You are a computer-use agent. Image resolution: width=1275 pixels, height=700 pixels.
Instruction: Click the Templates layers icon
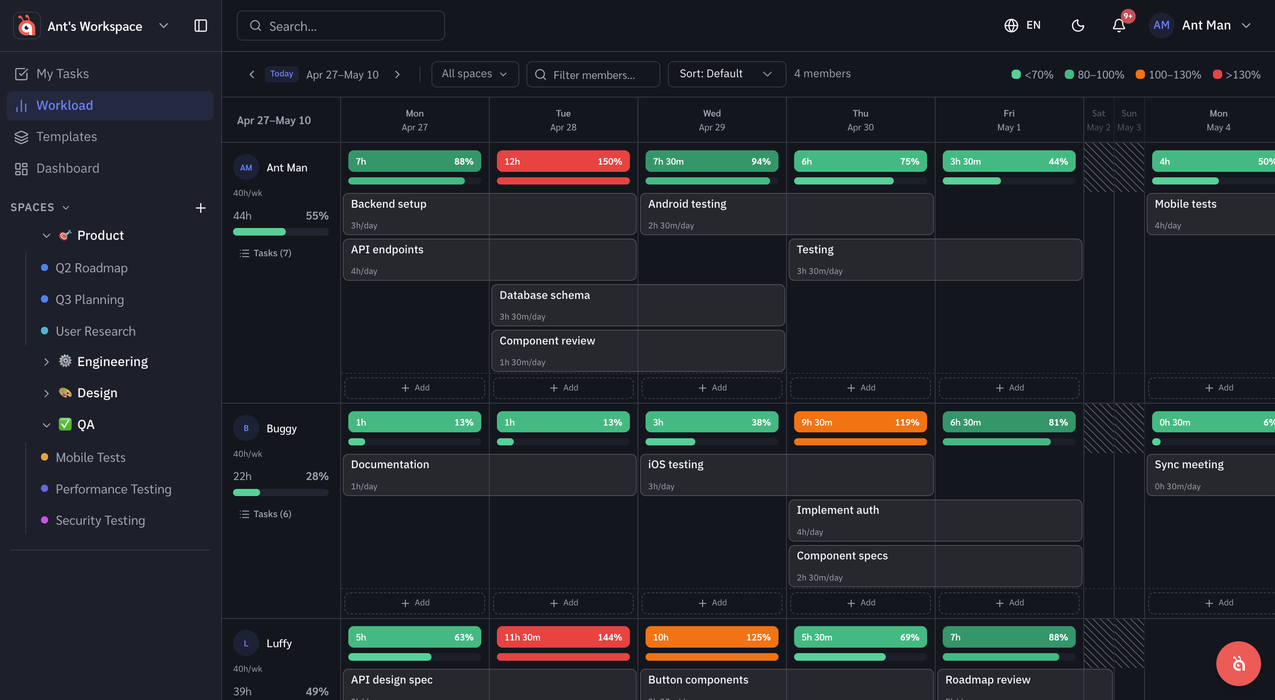(21, 137)
